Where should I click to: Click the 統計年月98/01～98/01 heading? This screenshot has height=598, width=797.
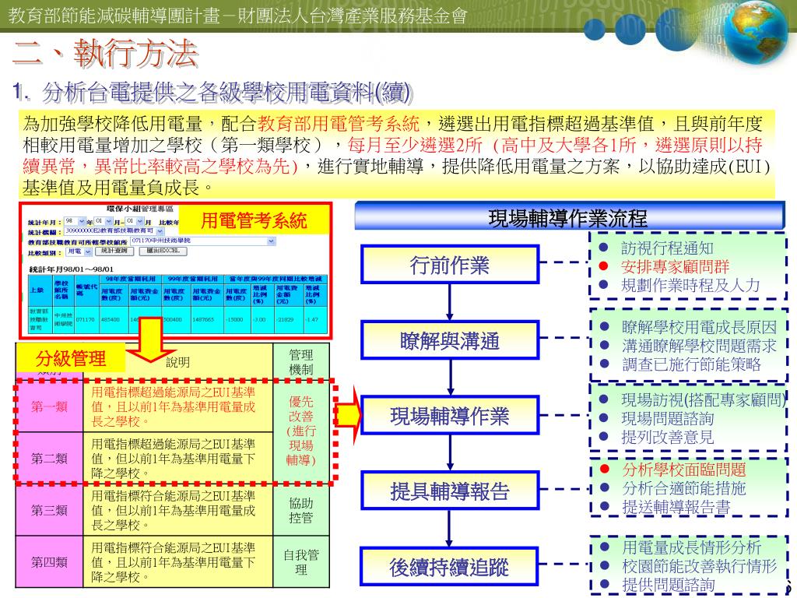point(71,269)
